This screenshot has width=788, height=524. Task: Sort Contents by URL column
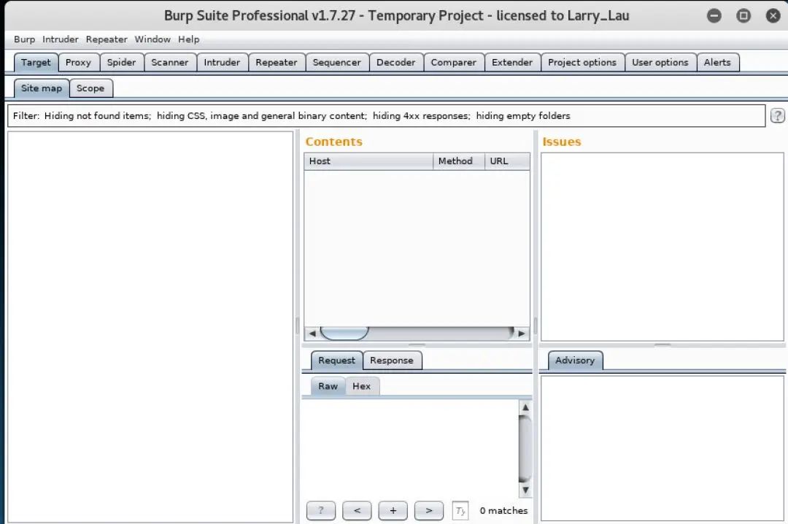click(x=507, y=161)
